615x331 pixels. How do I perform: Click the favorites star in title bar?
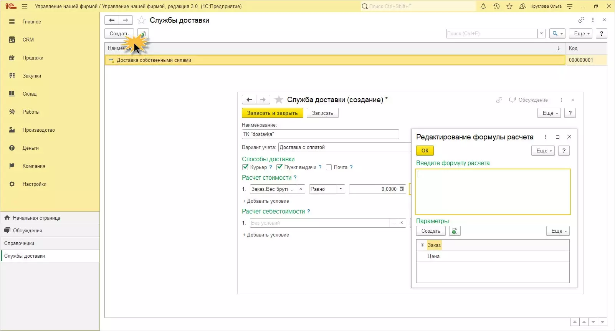(x=509, y=6)
